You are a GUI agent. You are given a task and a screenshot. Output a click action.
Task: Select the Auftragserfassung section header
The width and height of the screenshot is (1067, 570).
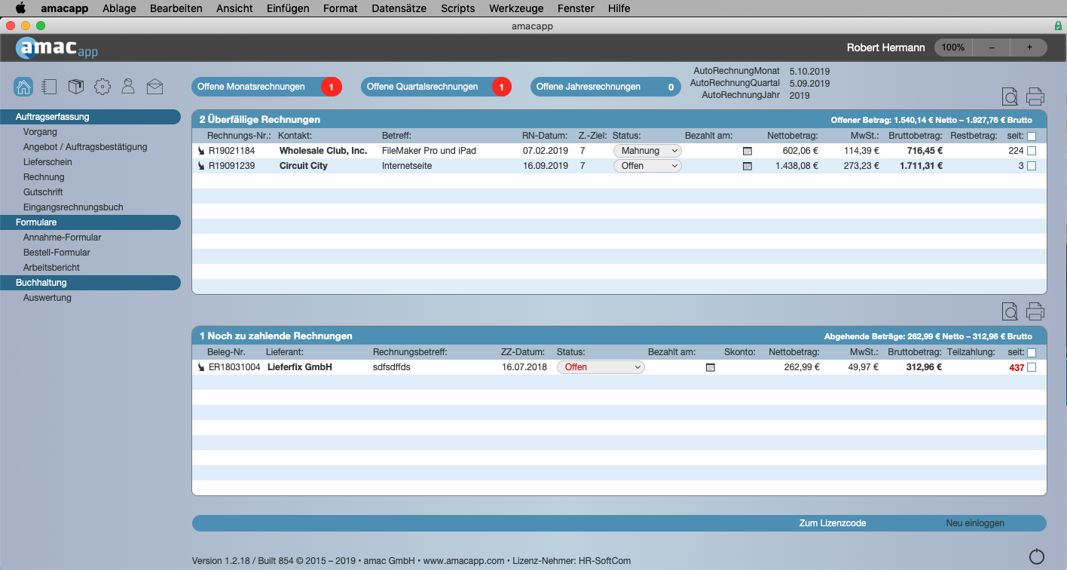point(90,117)
